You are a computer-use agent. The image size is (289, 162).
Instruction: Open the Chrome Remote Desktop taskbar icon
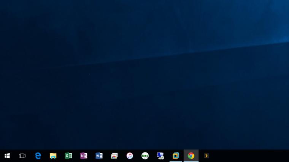(114, 156)
